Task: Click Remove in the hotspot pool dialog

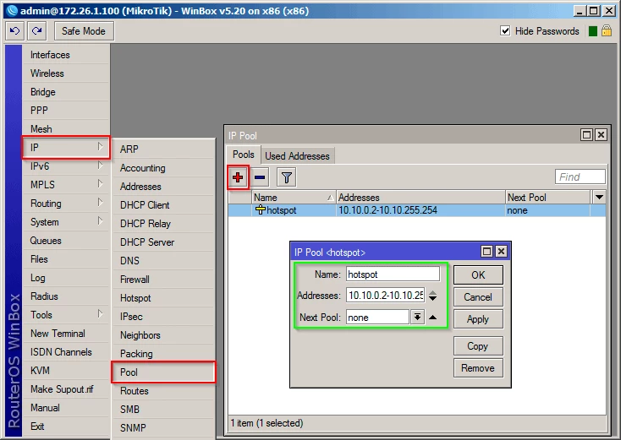Action: (478, 368)
